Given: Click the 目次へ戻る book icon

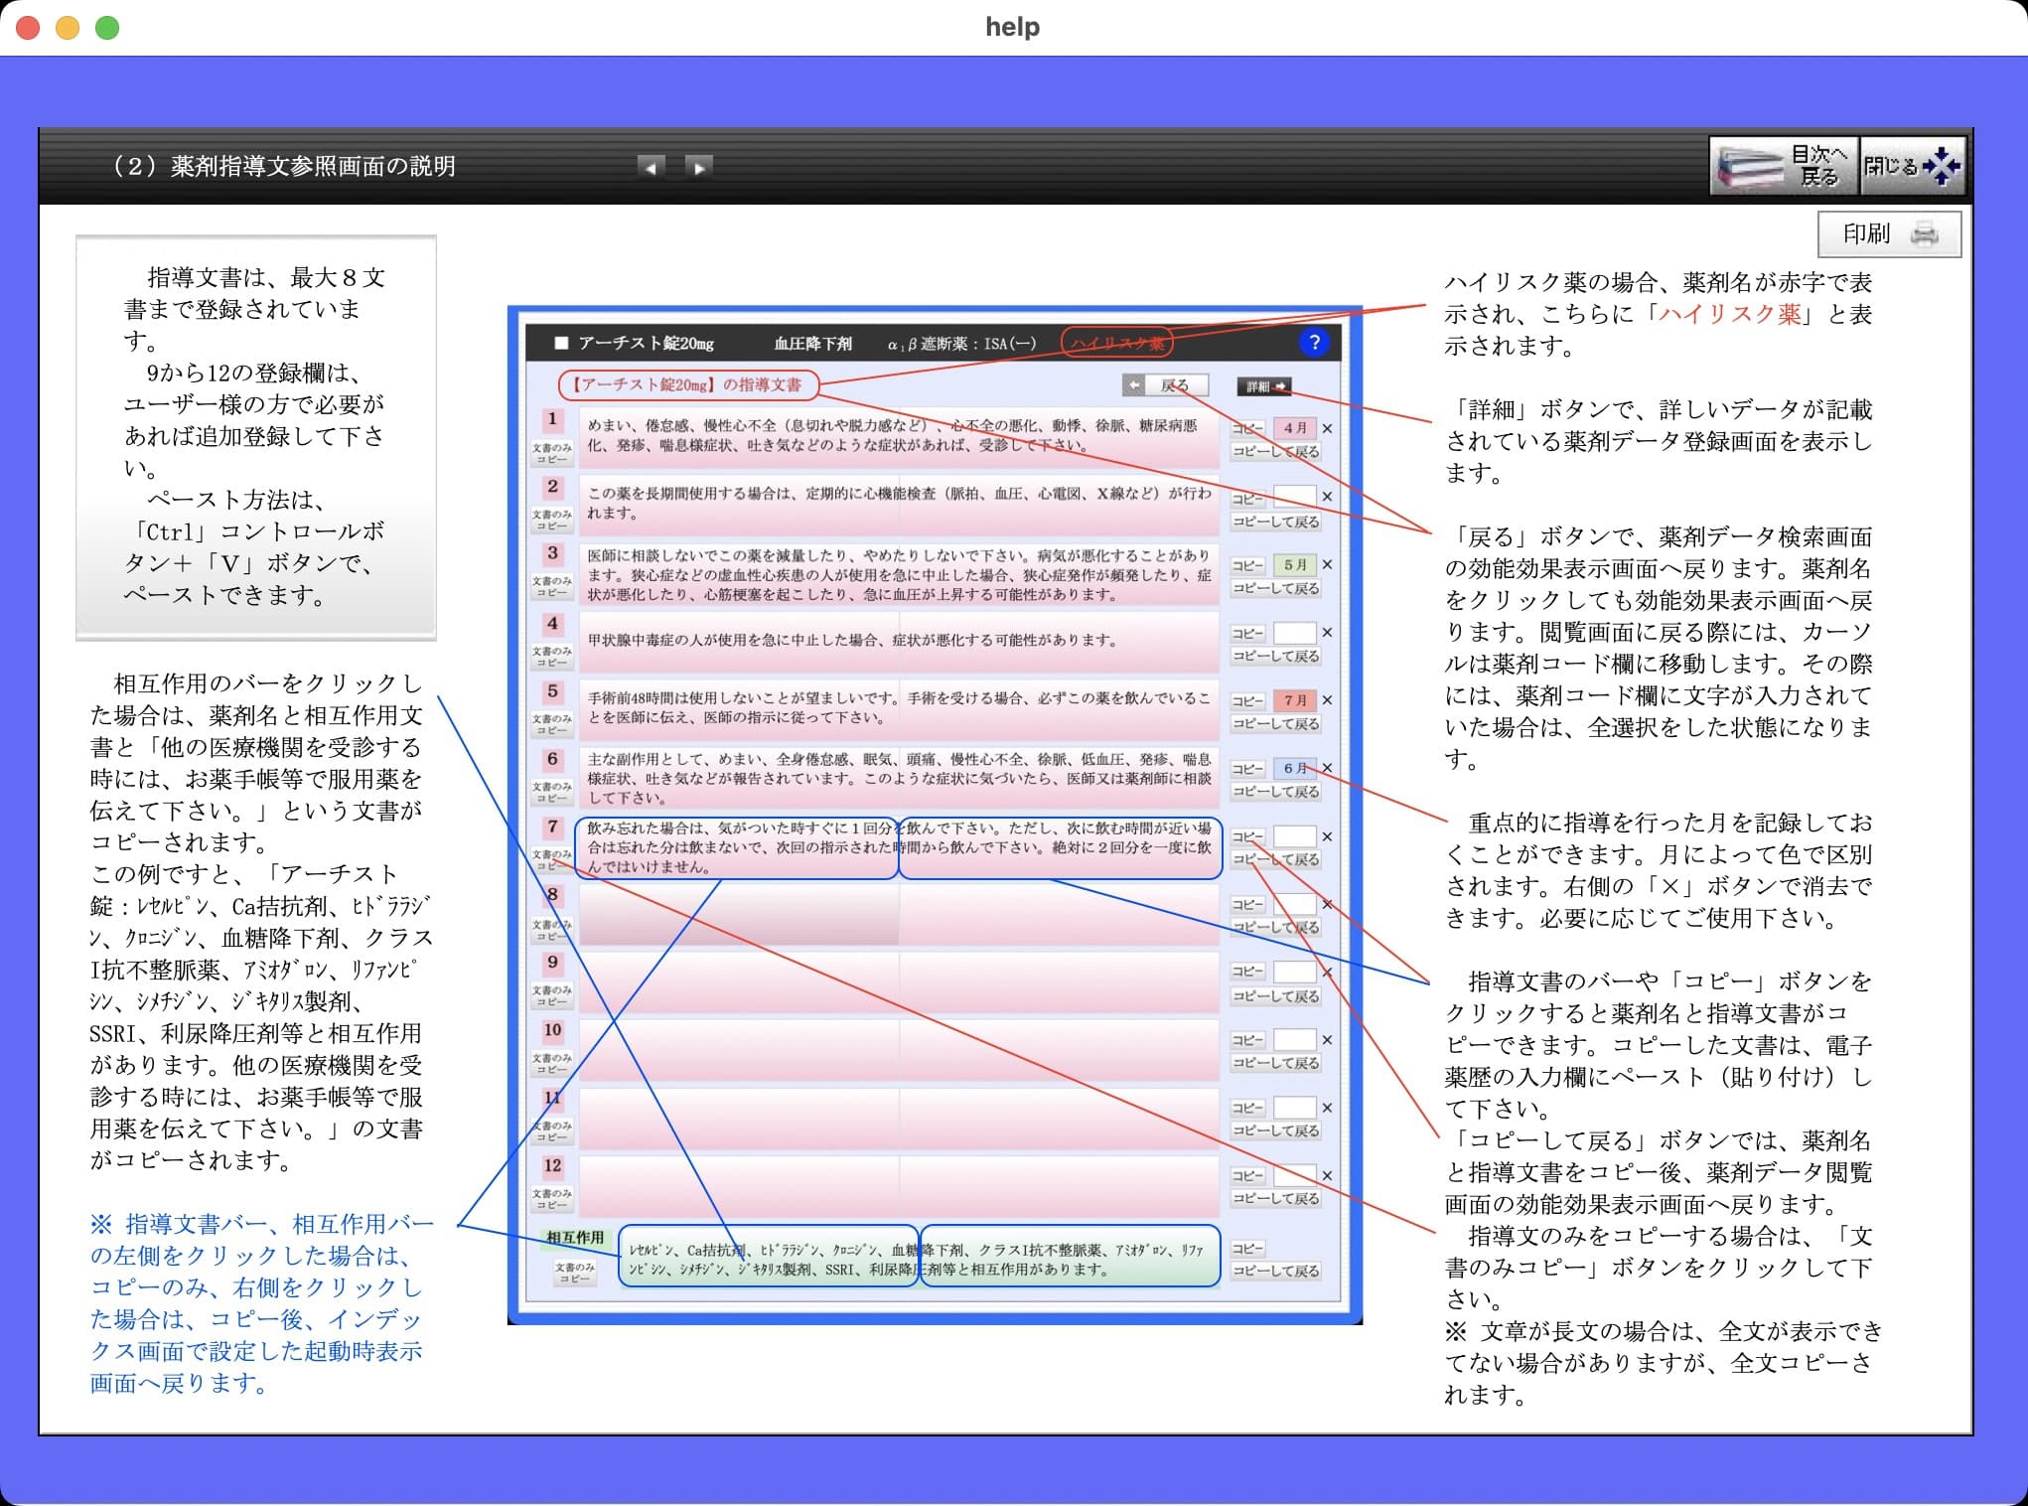Looking at the screenshot, I should click(x=1750, y=165).
